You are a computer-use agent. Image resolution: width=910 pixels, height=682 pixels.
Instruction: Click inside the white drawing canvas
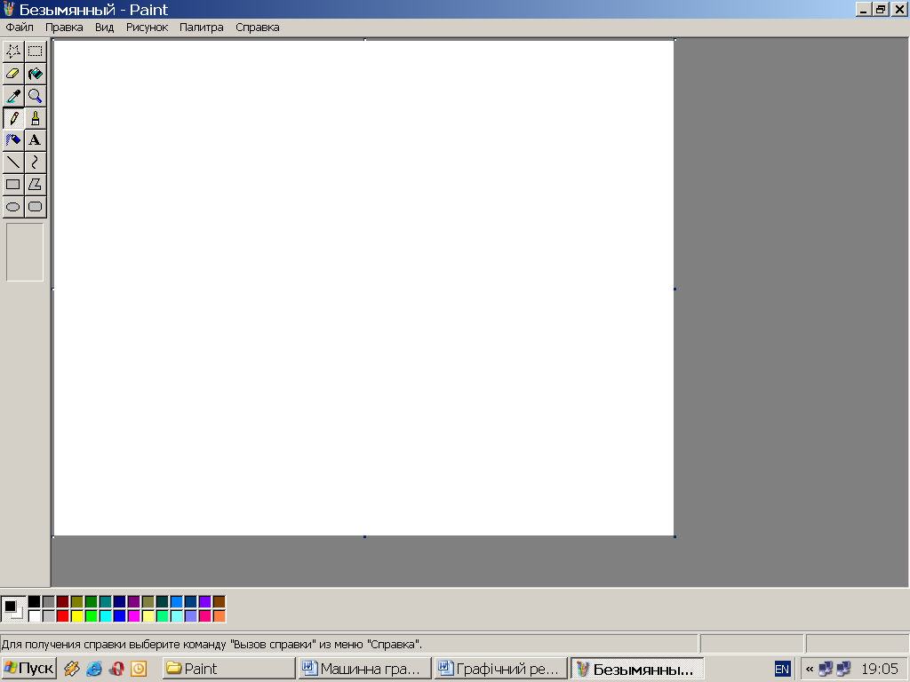click(363, 289)
